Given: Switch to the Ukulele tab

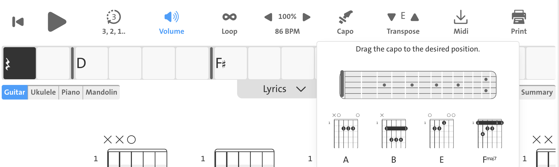Looking at the screenshot, I should [43, 92].
